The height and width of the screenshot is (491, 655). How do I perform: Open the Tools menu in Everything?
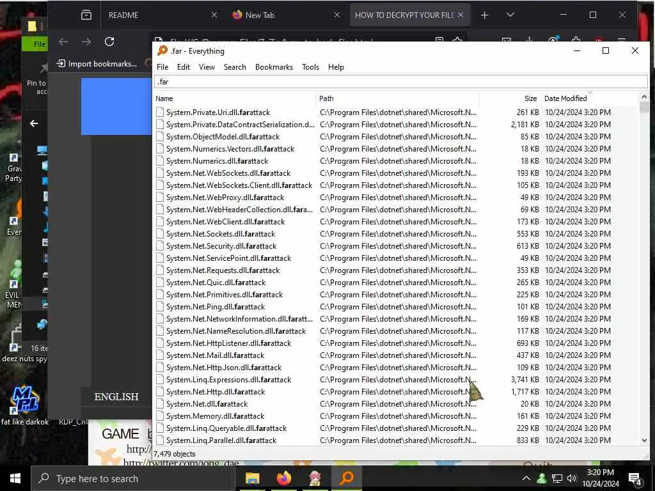[310, 66]
